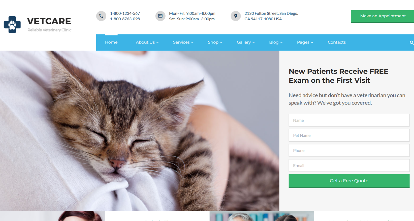Expand the Blog menu chevron
The height and width of the screenshot is (221, 414).
click(x=281, y=43)
